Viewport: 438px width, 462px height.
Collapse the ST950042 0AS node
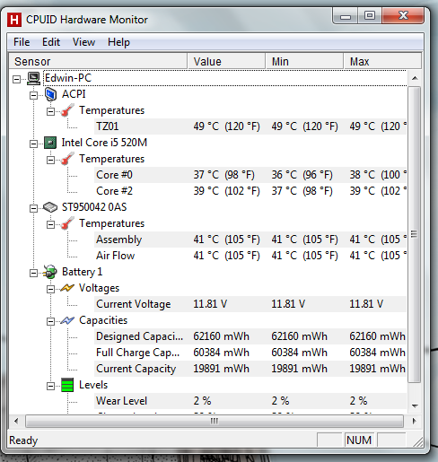(33, 208)
